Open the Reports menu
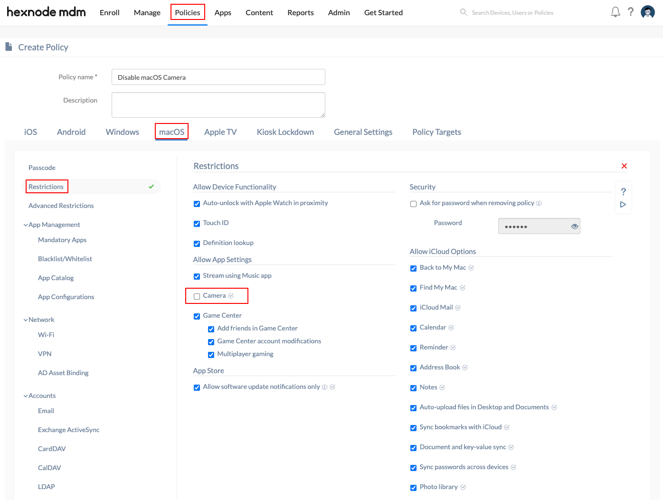Image resolution: width=663 pixels, height=500 pixels. point(301,12)
